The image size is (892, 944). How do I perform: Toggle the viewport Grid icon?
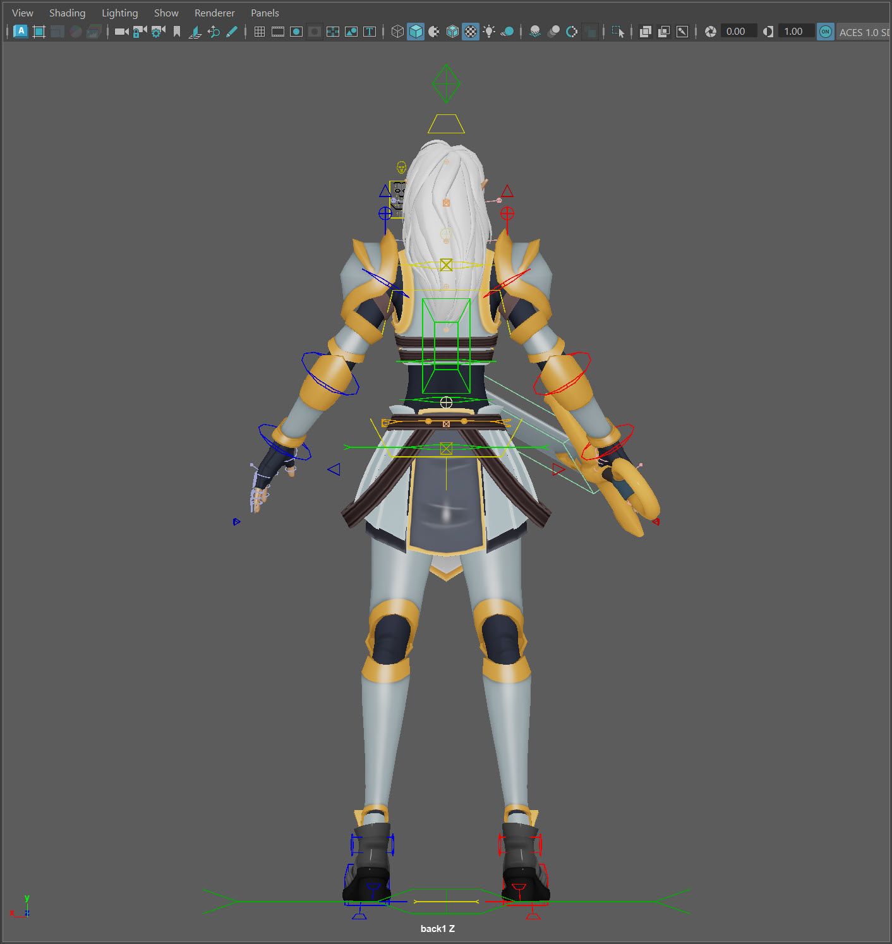(x=259, y=31)
